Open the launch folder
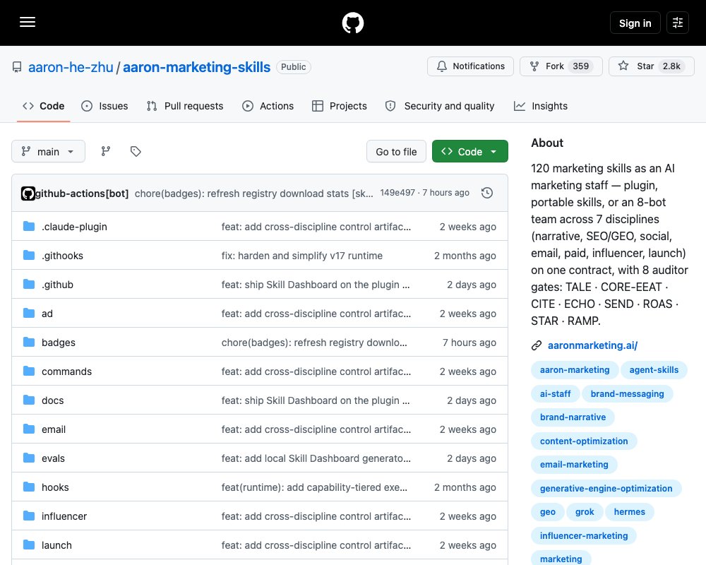The height and width of the screenshot is (565, 706). (56, 545)
